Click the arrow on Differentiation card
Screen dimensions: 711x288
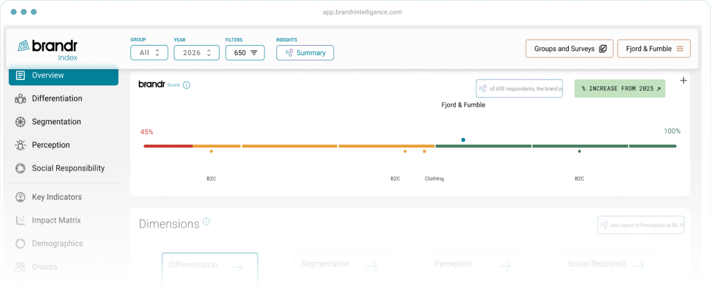point(237,267)
